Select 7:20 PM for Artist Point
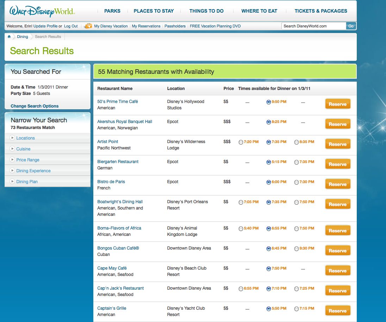The image size is (386, 322). click(241, 142)
